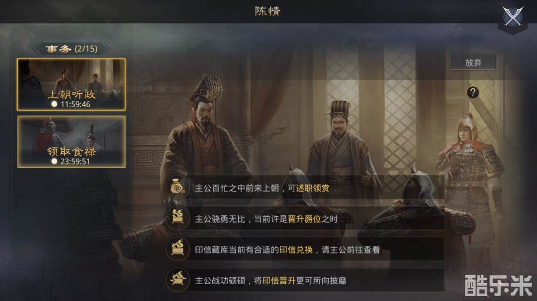The height and width of the screenshot is (301, 537).
Task: Click the 放弃 abandon button
Action: point(473,62)
